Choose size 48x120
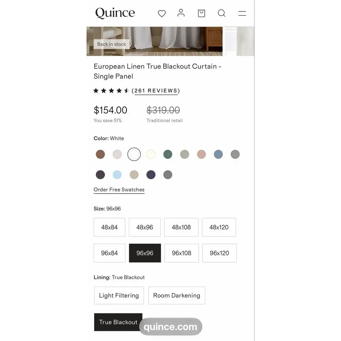Screen dimensions: 341x341 [219, 227]
